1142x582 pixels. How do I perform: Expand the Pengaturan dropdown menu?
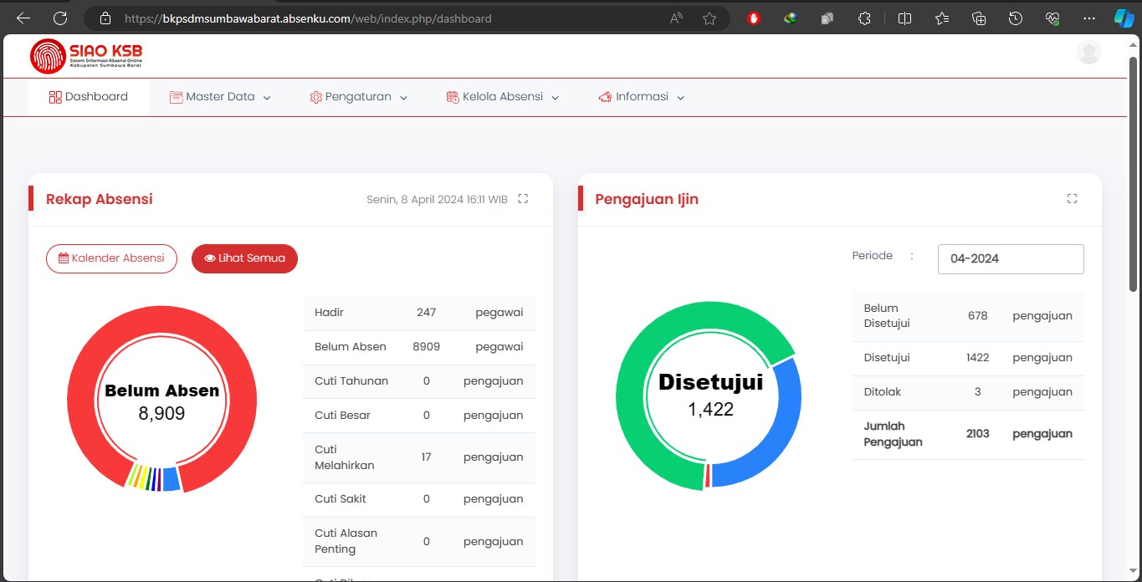pyautogui.click(x=358, y=97)
